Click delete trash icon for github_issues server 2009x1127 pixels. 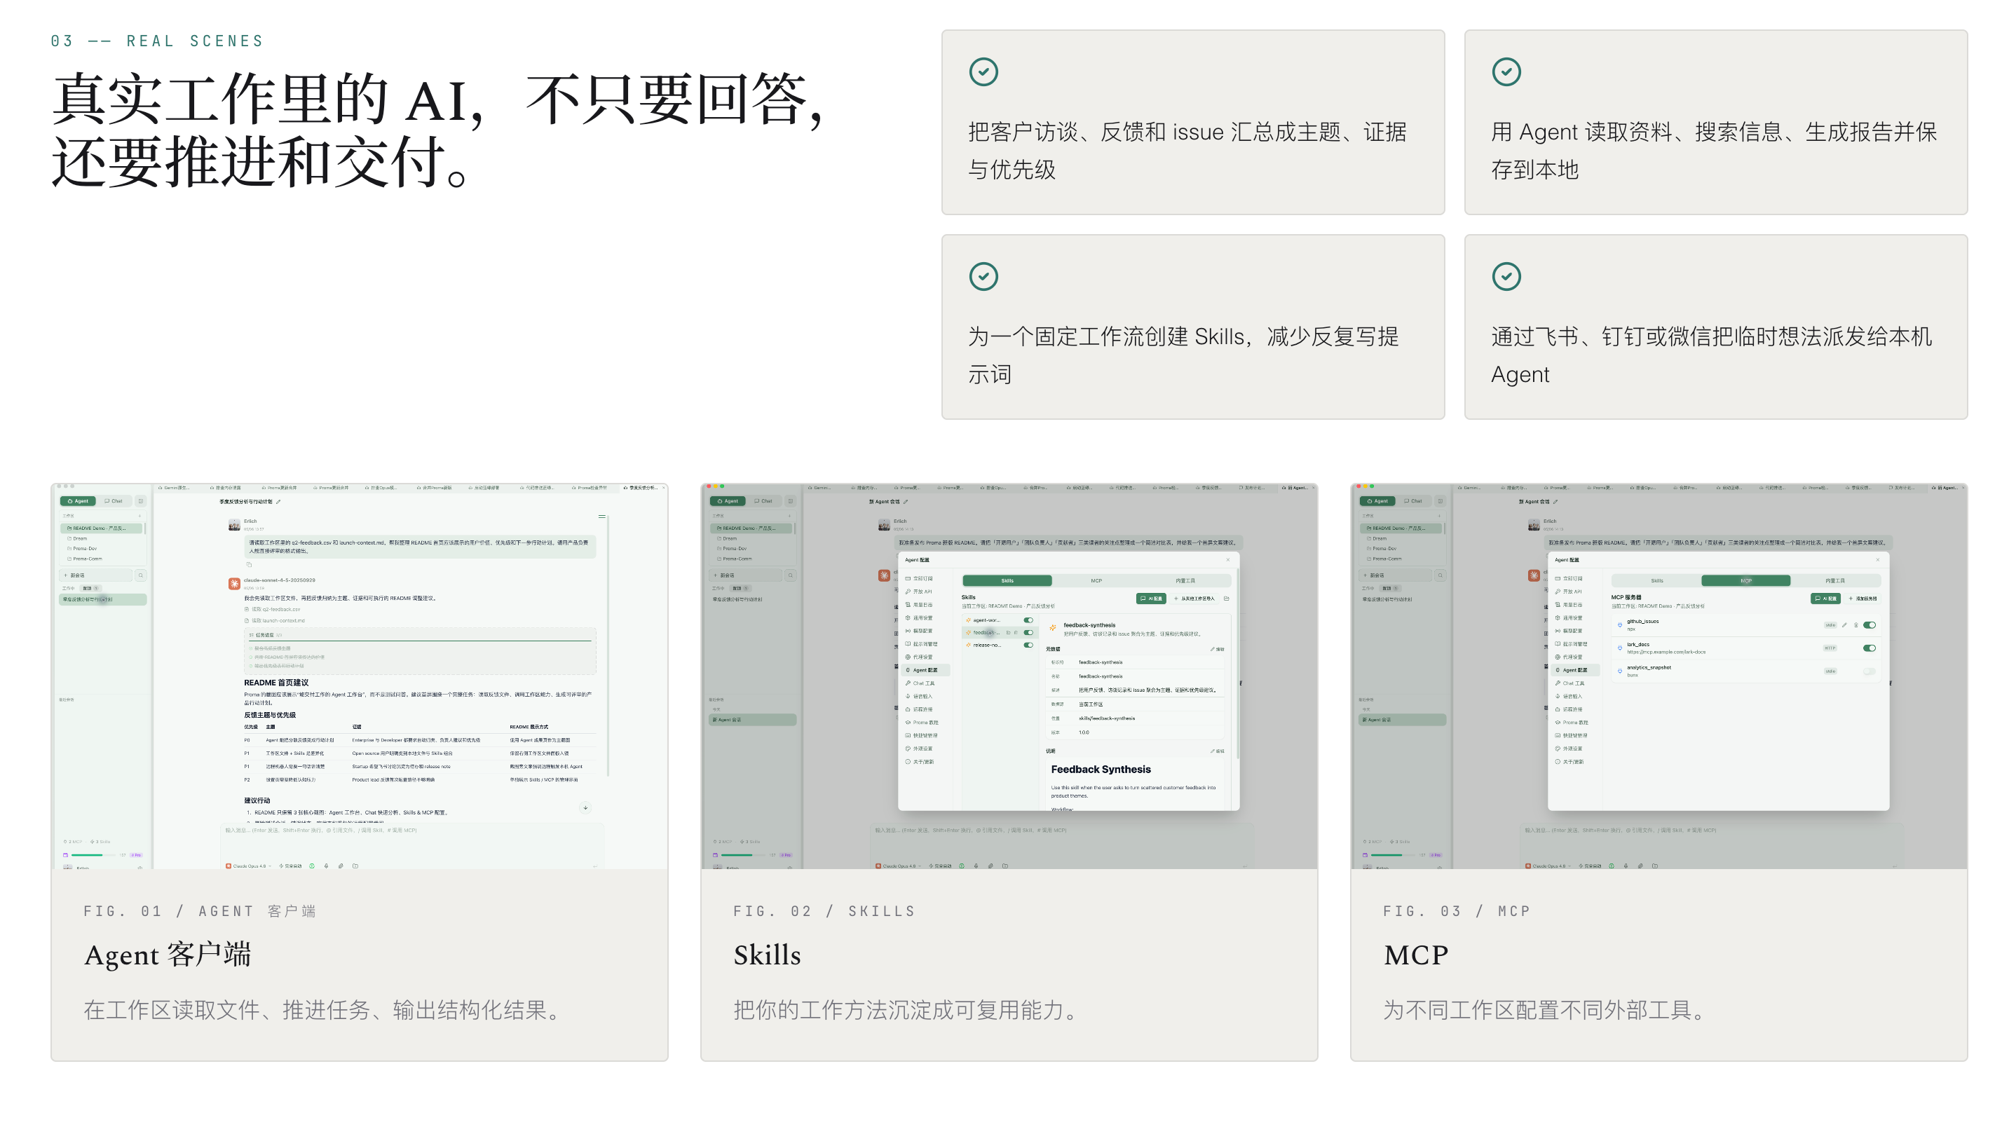click(x=1855, y=624)
